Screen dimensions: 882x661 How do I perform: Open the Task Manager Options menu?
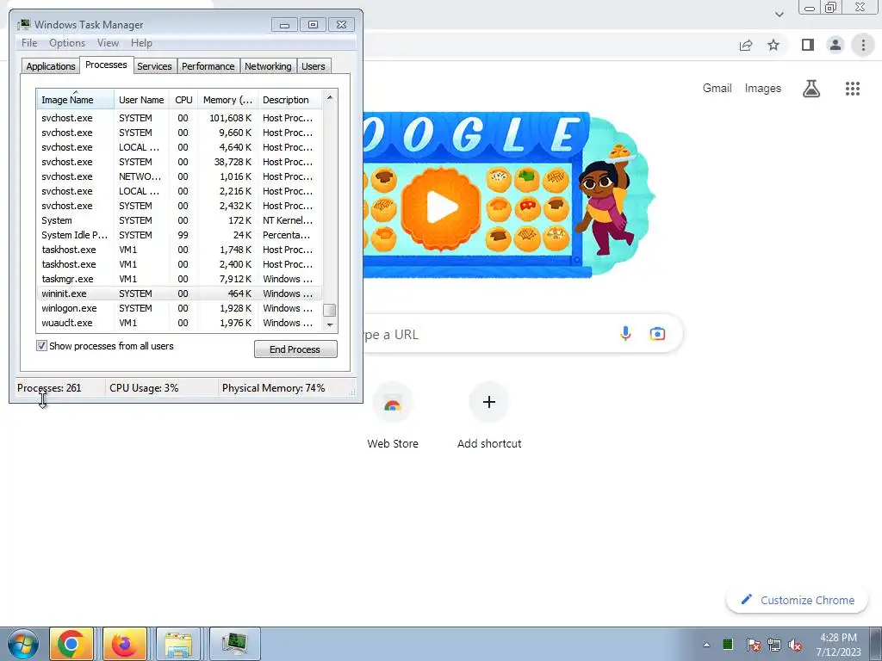point(67,43)
